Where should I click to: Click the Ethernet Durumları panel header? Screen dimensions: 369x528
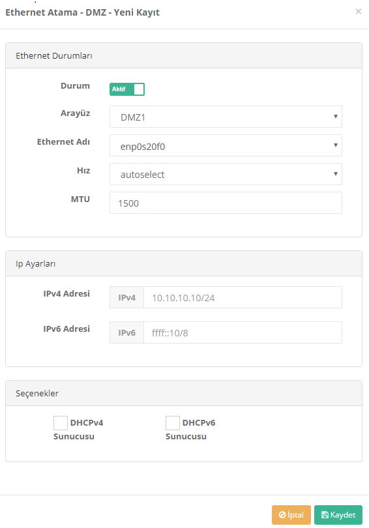click(x=184, y=55)
